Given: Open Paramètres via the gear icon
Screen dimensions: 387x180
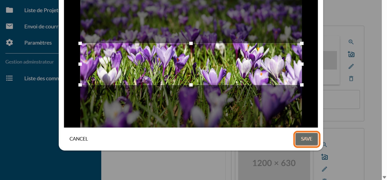Looking at the screenshot, I should [x=9, y=43].
